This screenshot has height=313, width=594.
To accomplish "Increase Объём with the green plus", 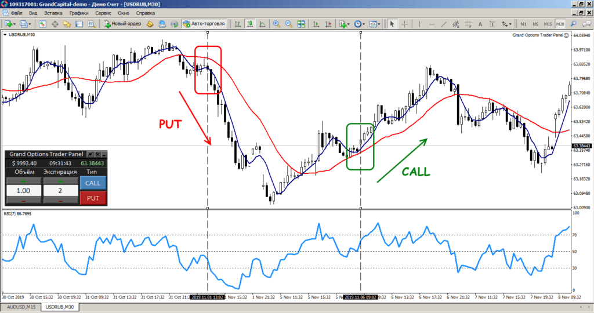I will (x=24, y=181).
